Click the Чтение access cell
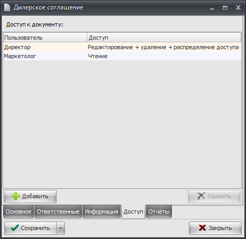 [98, 56]
